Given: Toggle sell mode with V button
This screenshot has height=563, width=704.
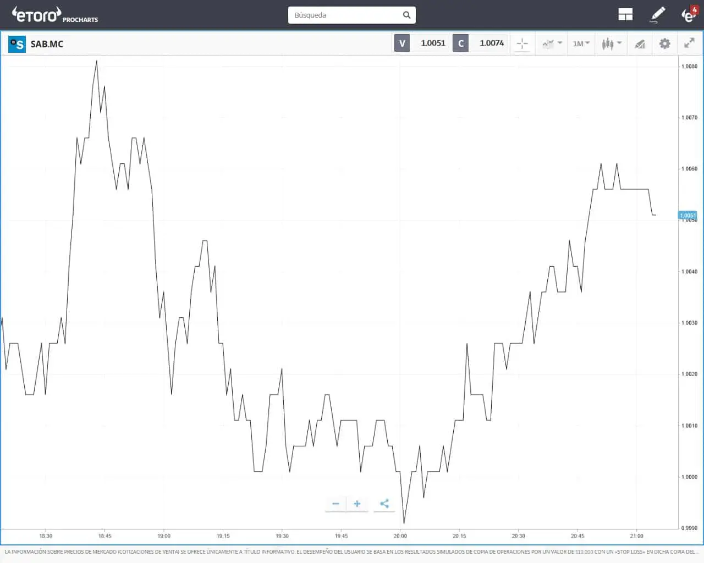Looking at the screenshot, I should point(402,42).
